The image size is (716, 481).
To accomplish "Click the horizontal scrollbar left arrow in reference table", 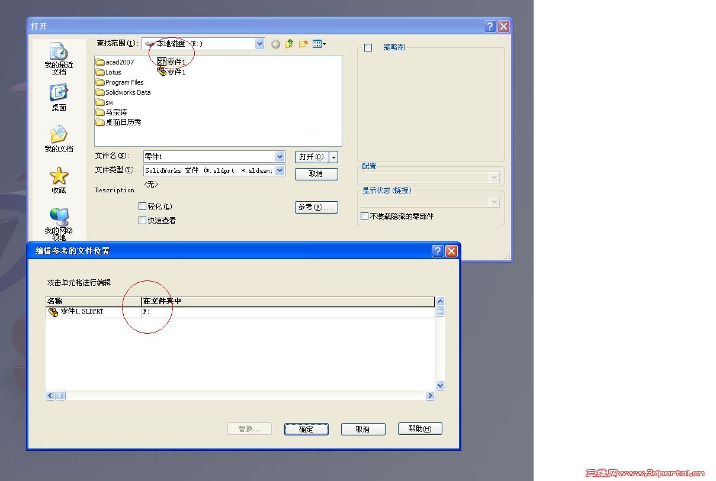I will point(50,396).
